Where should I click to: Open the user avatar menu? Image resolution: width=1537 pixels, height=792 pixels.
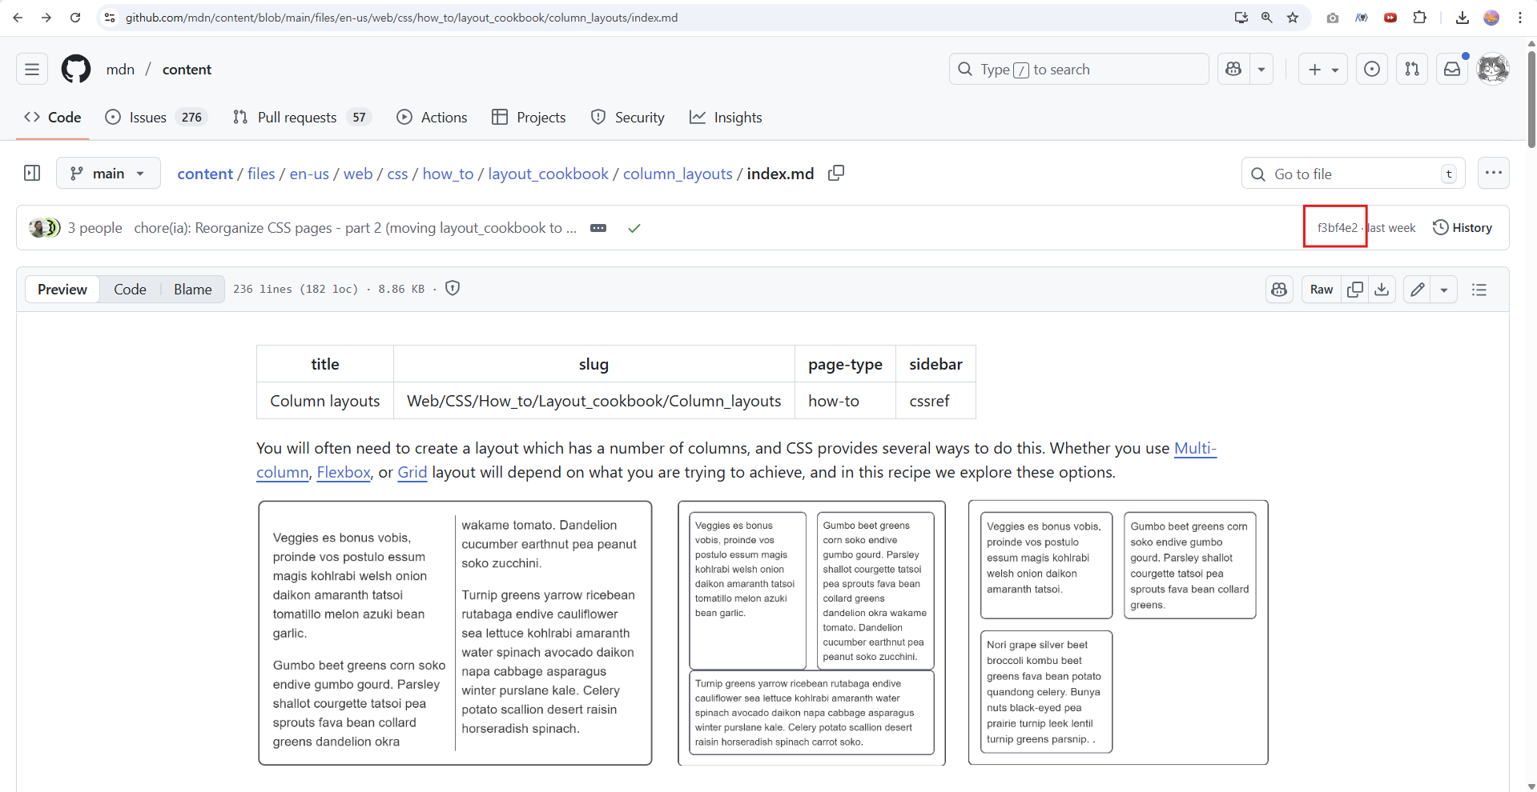1493,70
